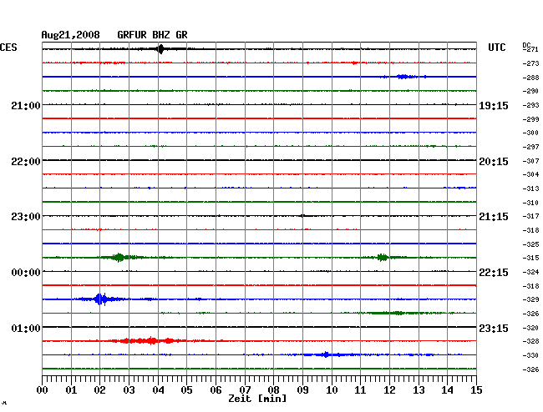Screen dimensions: 543x412
Task: Click the minute axis label 09
Action: click(302, 390)
